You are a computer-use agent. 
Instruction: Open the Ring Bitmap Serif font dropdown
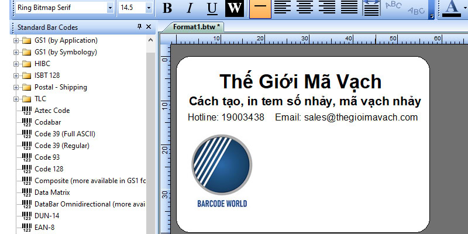coord(110,8)
